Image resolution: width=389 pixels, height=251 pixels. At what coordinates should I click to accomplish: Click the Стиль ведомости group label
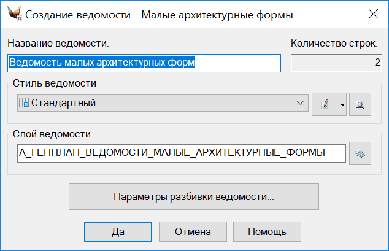click(54, 83)
